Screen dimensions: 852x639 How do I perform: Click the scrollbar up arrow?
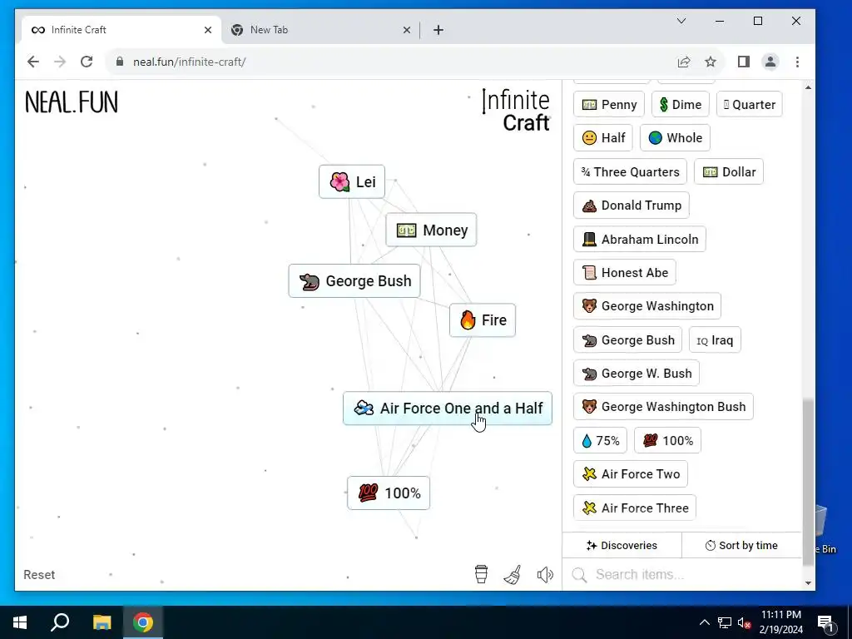click(x=808, y=87)
